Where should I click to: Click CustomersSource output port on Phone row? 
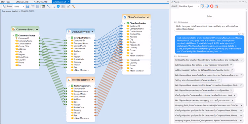[39, 62]
